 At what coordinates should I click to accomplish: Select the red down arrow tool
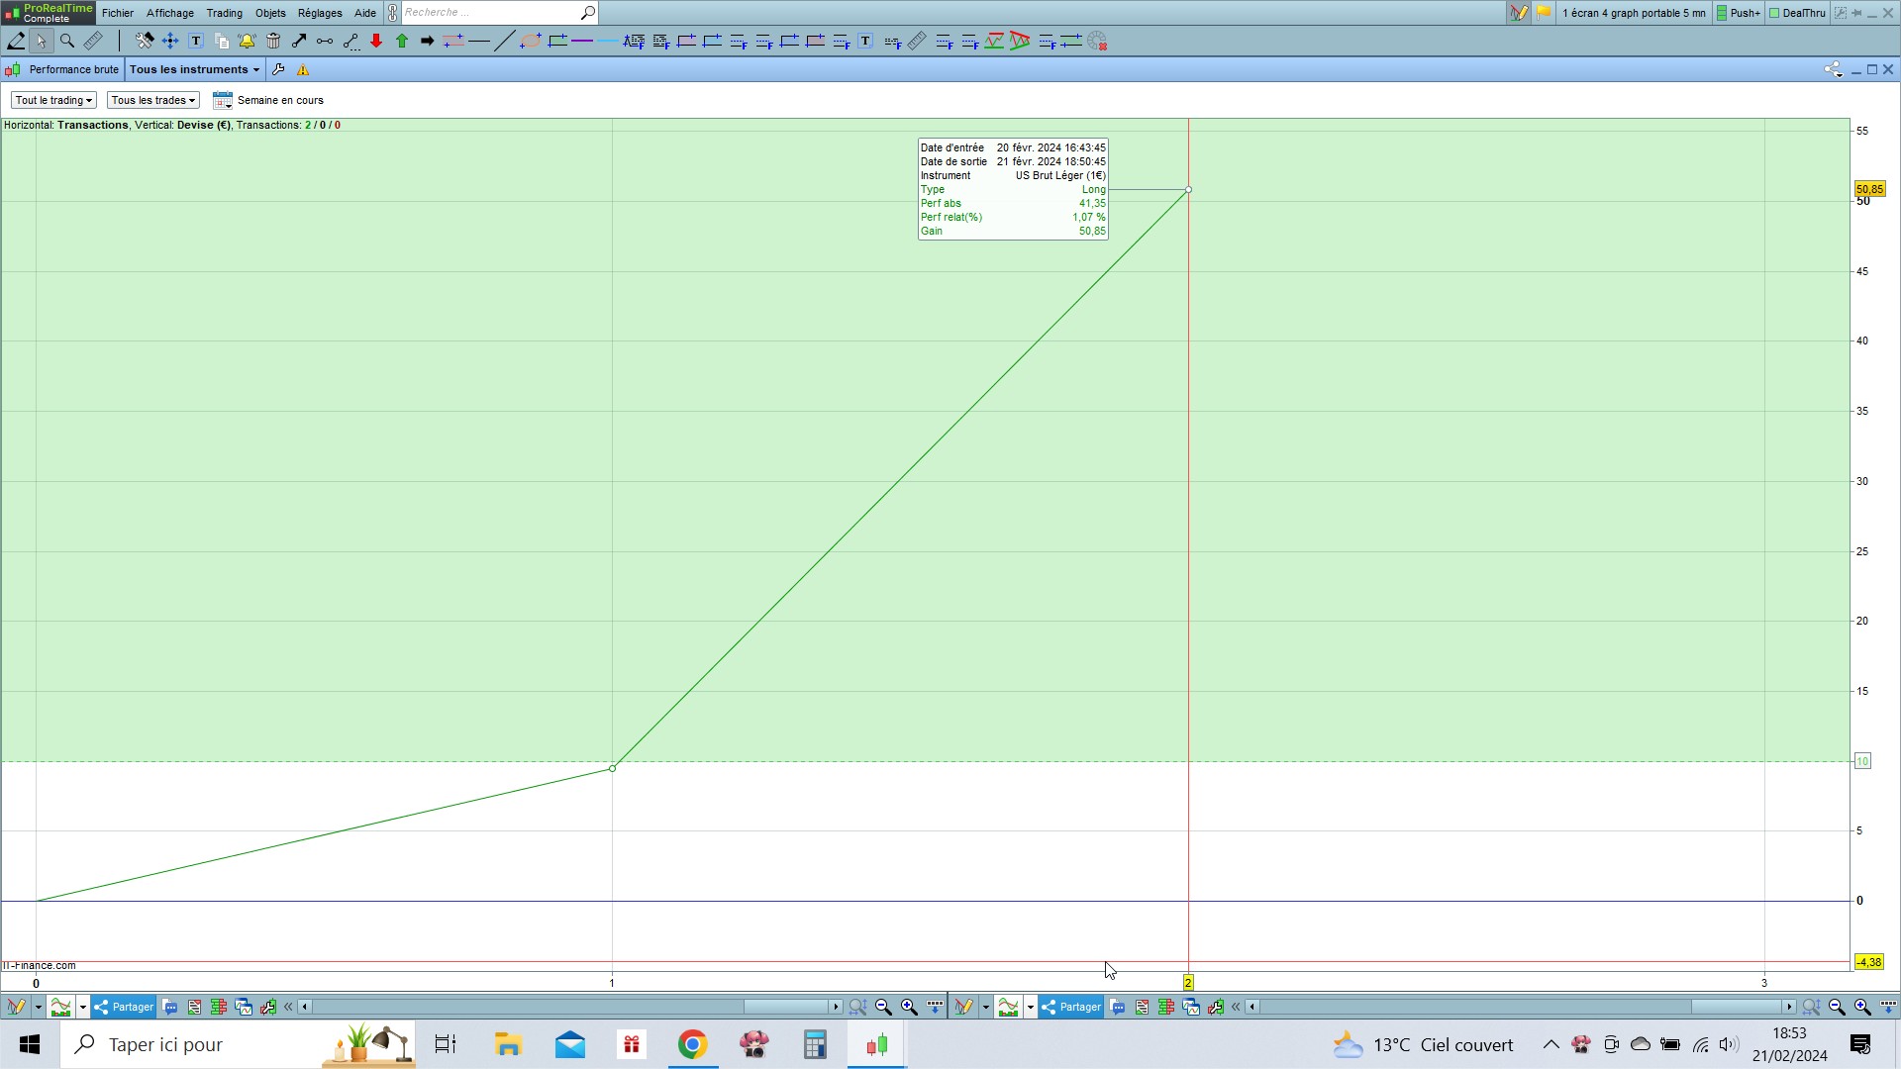click(x=376, y=41)
